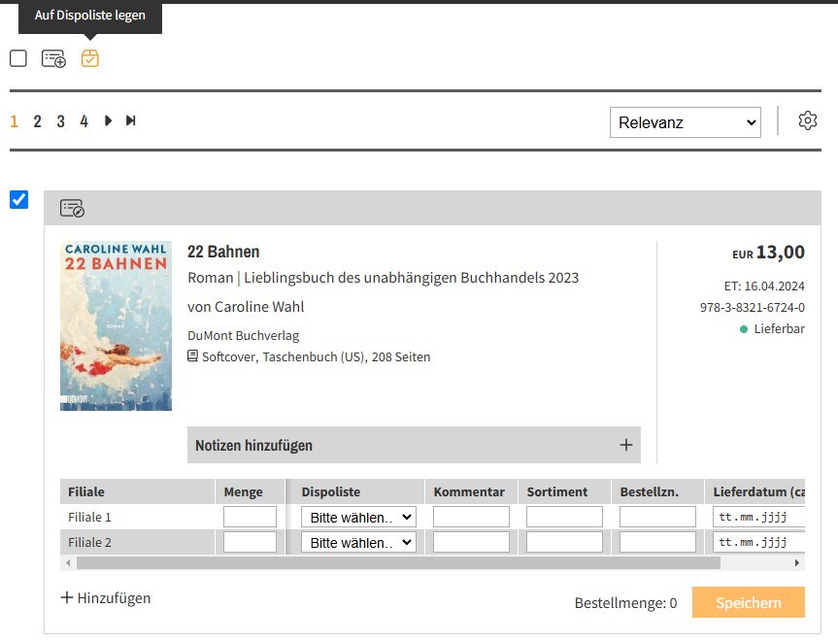838x642 pixels.
Task: Click Kommentar field for Filiale 1
Action: (x=471, y=517)
